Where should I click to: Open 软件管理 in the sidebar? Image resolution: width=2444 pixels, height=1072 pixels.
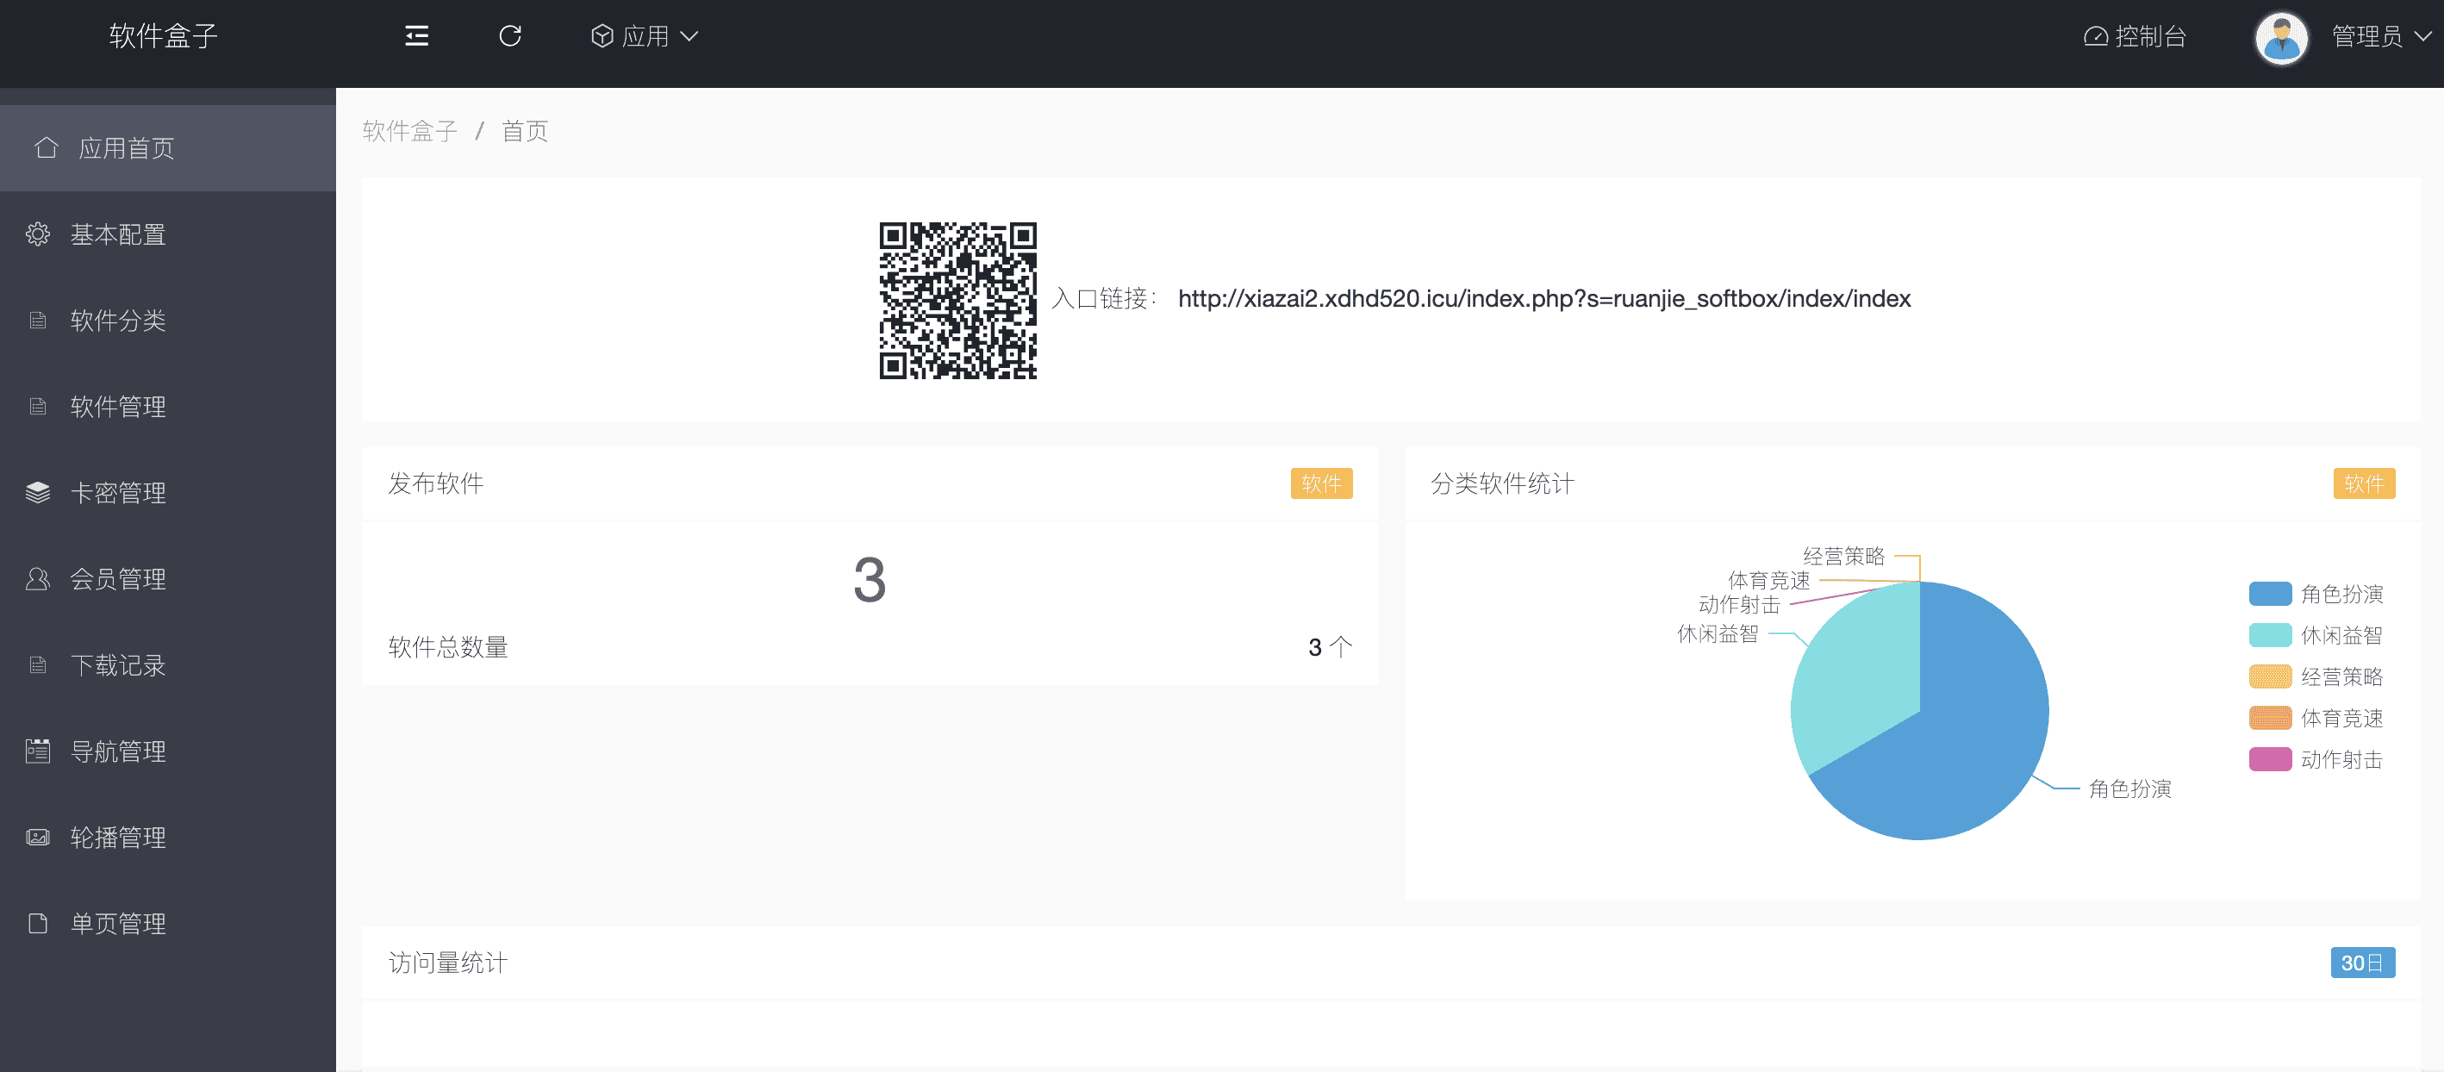tap(168, 407)
